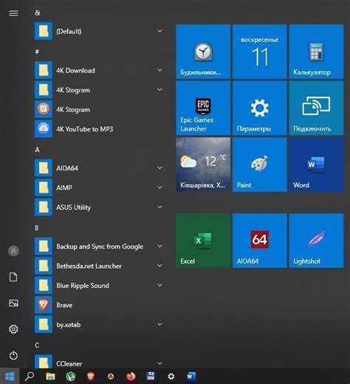Screen dimensions: 350x384
Task: Open the orange-yellow taskbar app icon
Action: click(x=111, y=376)
